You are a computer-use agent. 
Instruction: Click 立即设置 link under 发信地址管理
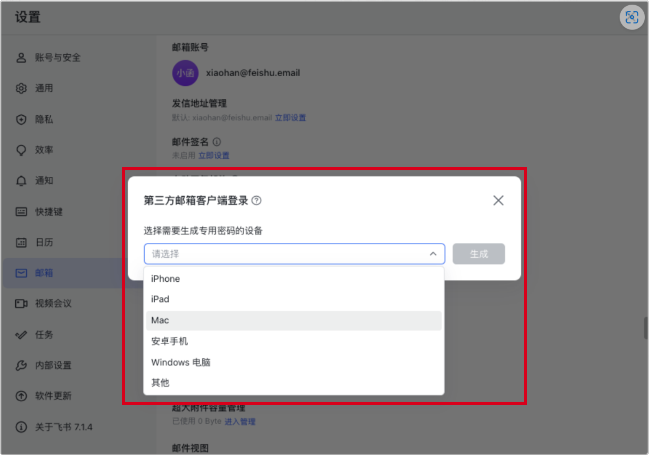click(x=290, y=118)
